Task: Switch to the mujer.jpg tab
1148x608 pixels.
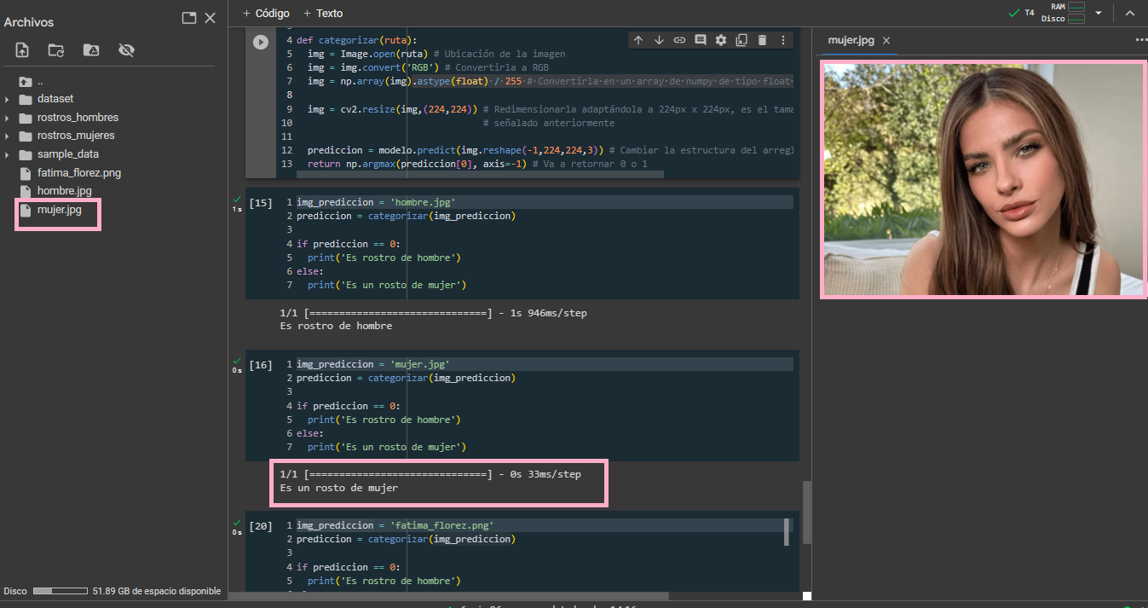Action: 851,40
